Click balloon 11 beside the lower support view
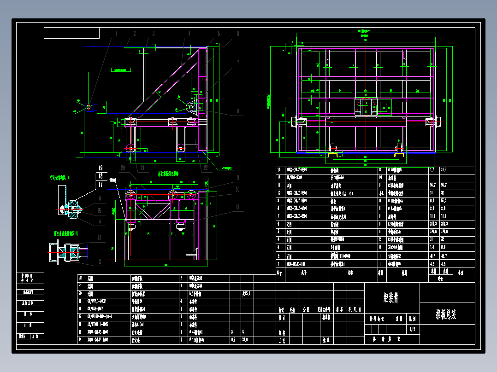Screen dimensions: 497x372 (x=237, y=207)
